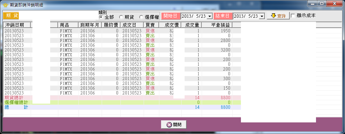Click the quantity 14 in 期貨總計 row
Viewport: 345px width, 134px height.
pos(197,98)
